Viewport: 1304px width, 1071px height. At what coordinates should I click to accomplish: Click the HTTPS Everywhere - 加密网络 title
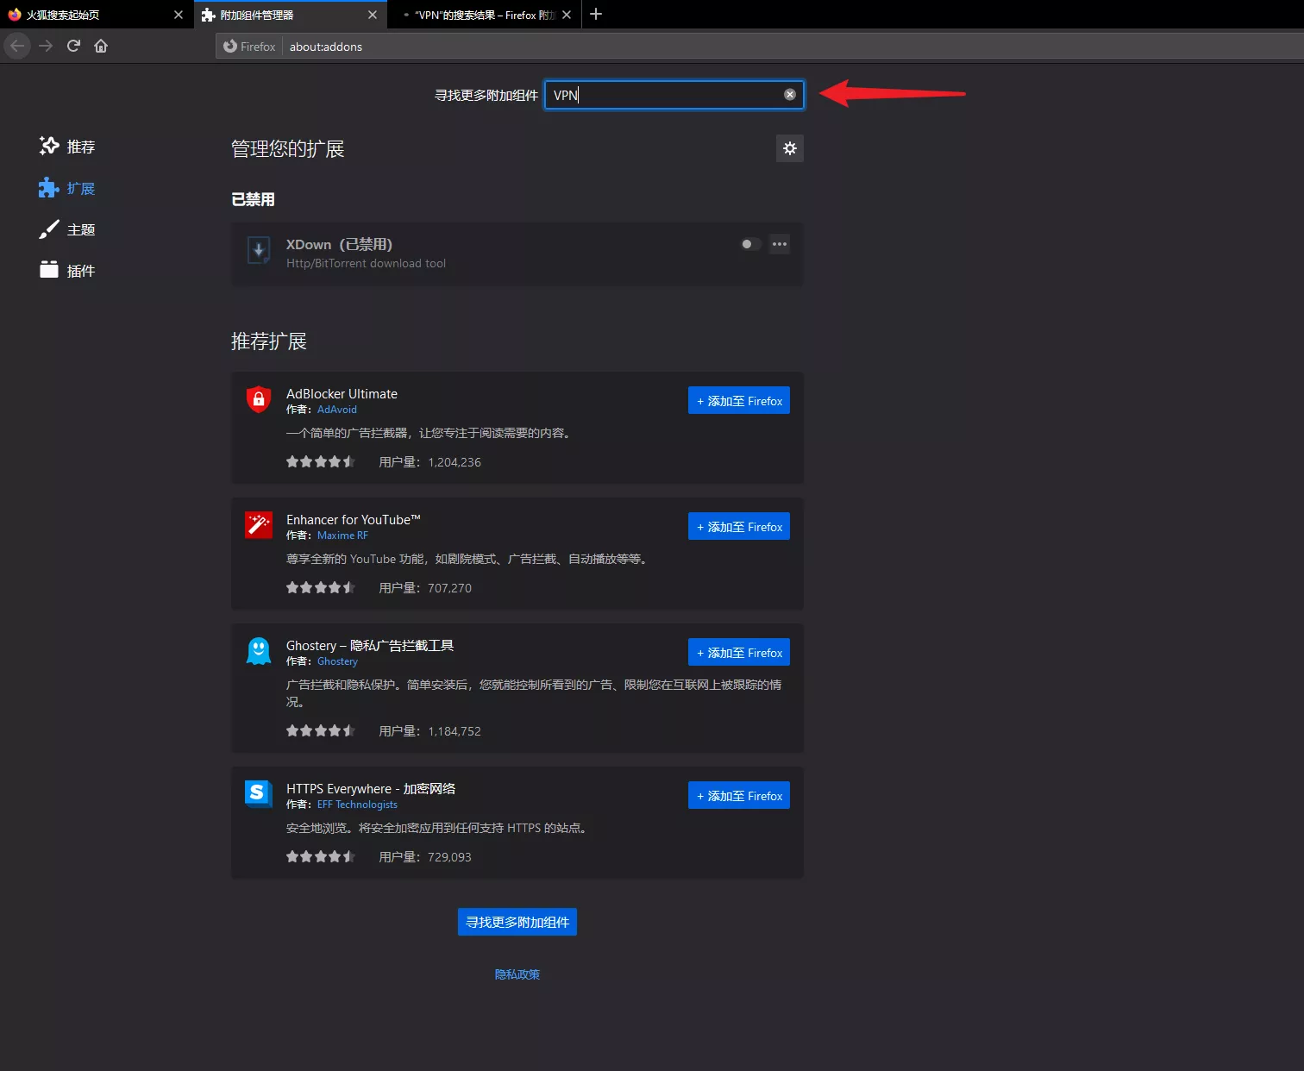pos(371,788)
